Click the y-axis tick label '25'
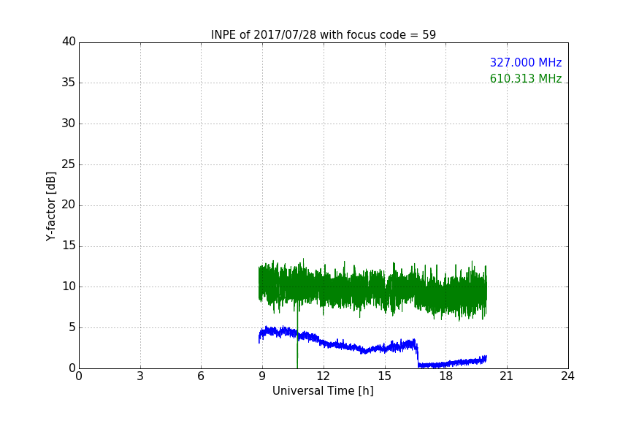The width and height of the screenshot is (631, 421). (x=69, y=164)
